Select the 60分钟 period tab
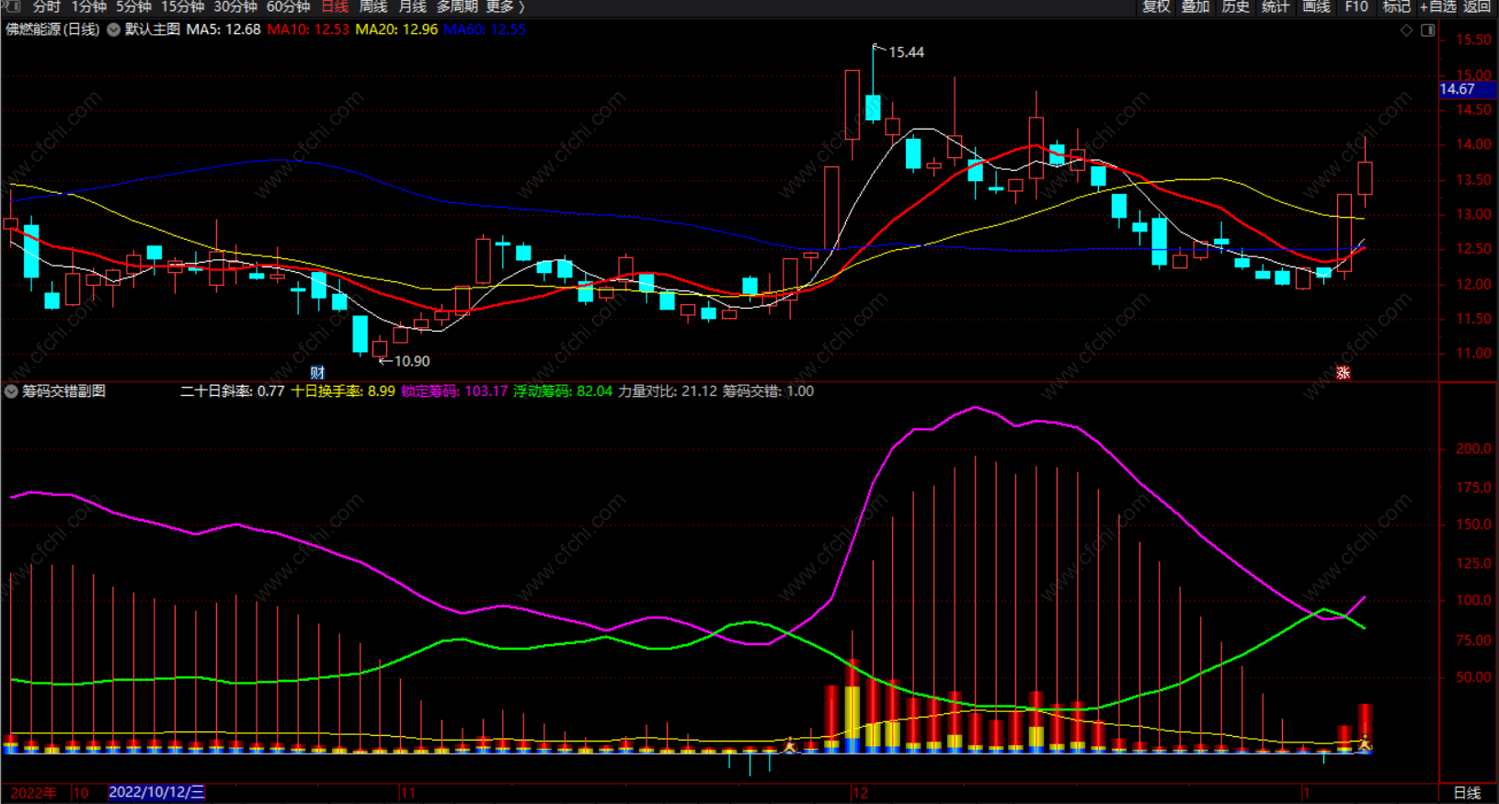Screen dimensions: 1499x804 coord(288,6)
